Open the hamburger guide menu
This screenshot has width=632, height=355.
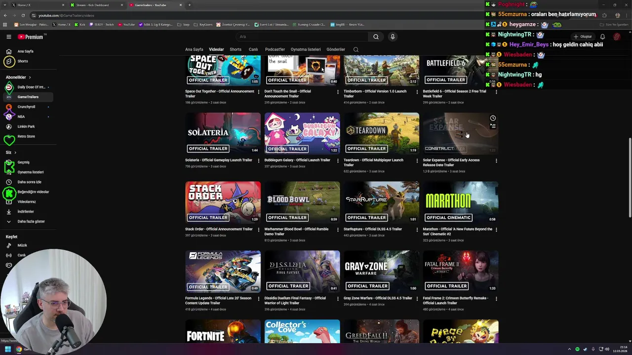(x=9, y=36)
